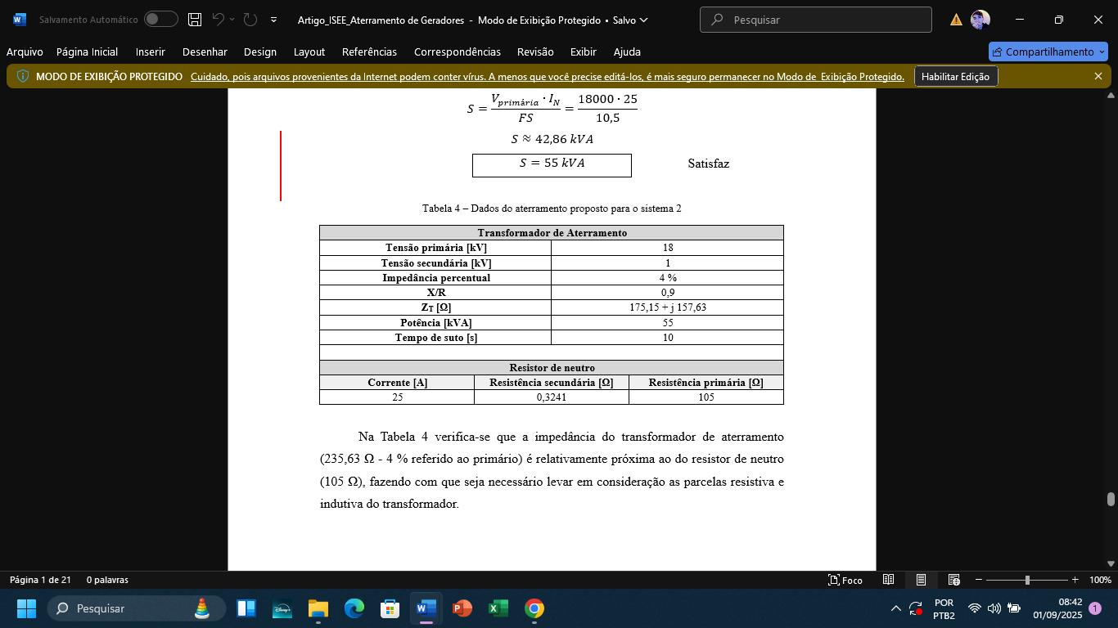1118x628 pixels.
Task: Open Google Chrome from the taskbar
Action: point(534,608)
